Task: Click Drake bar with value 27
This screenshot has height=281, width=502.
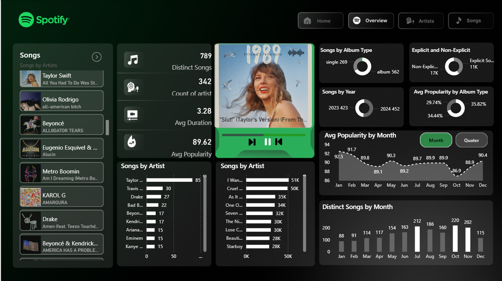Action: tap(154, 197)
